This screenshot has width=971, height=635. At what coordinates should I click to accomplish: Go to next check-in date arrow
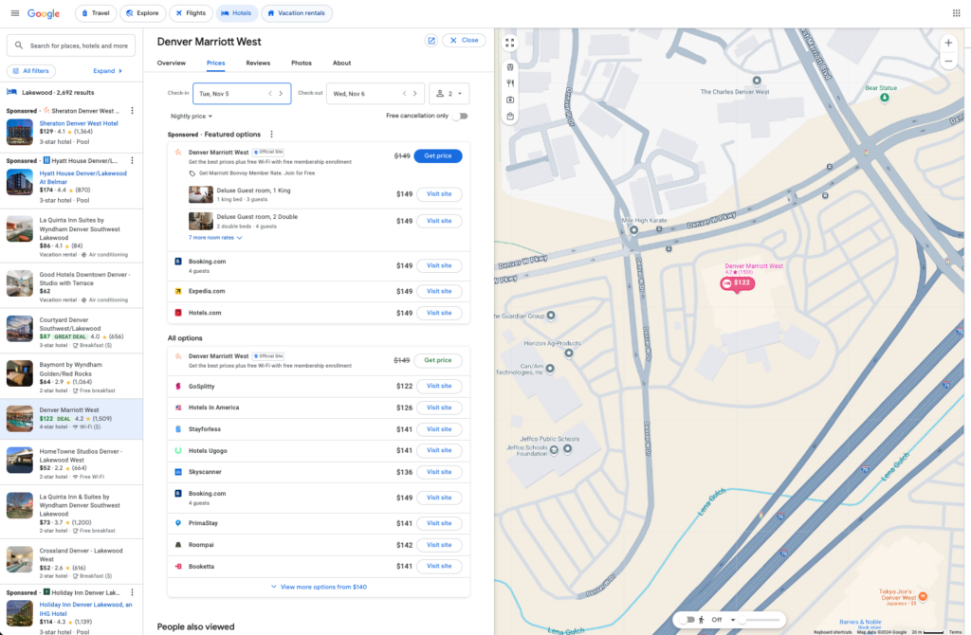(281, 94)
